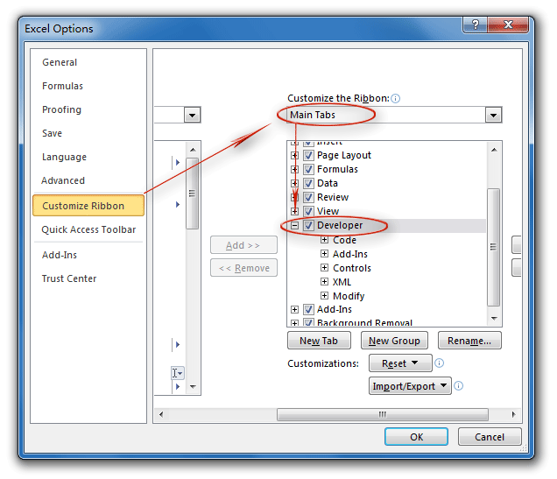Viewport: 557px width, 479px height.
Task: Toggle the Developer tab checkbox
Action: pyautogui.click(x=308, y=225)
